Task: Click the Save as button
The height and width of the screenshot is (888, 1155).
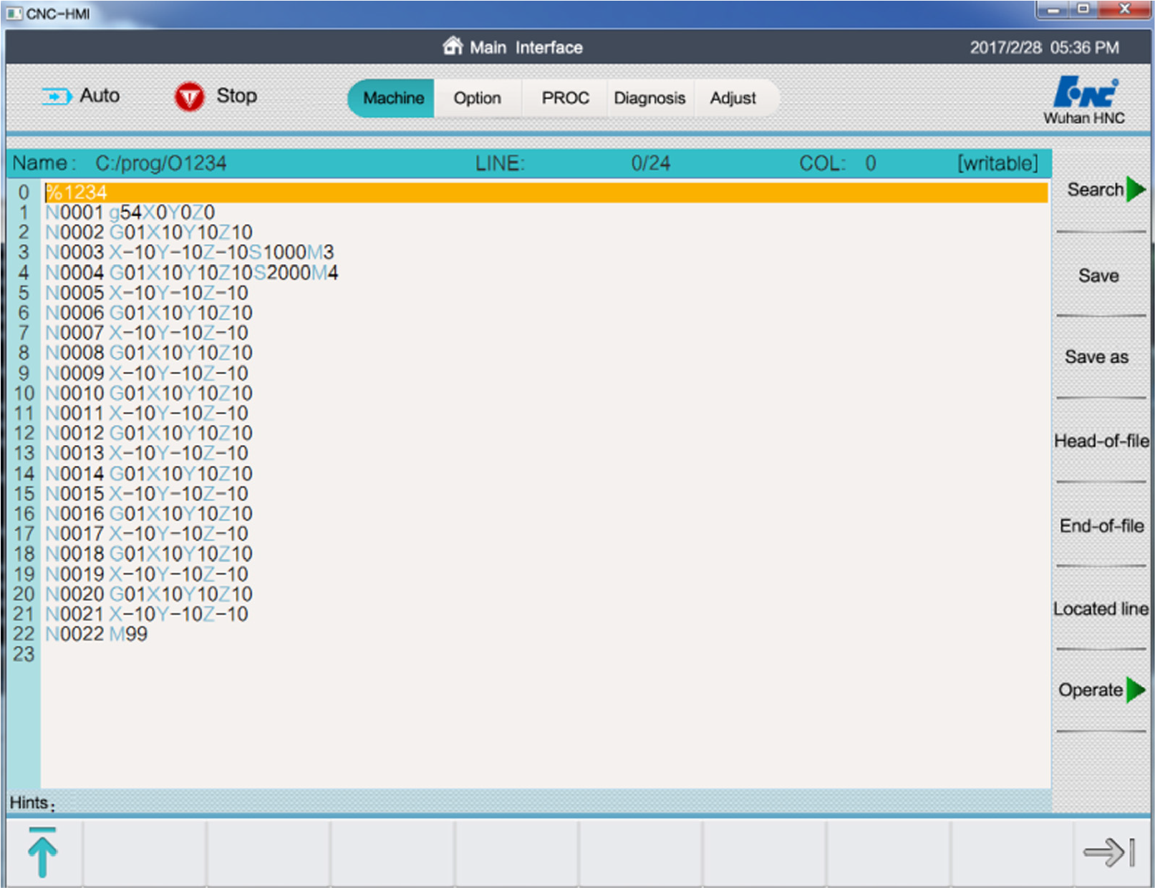Action: [1098, 357]
